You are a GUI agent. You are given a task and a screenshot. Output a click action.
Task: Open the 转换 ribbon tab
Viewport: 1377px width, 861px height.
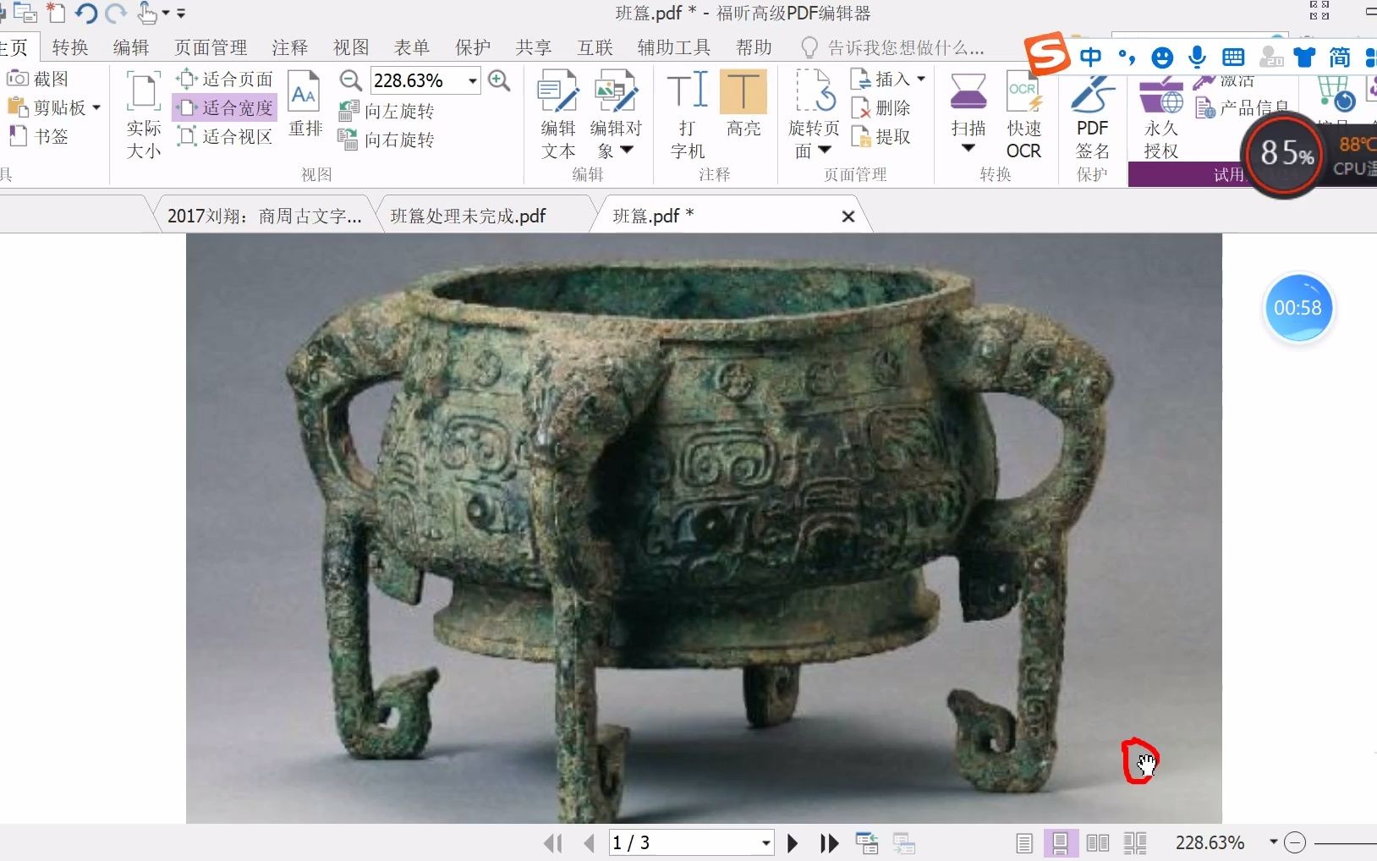(70, 47)
